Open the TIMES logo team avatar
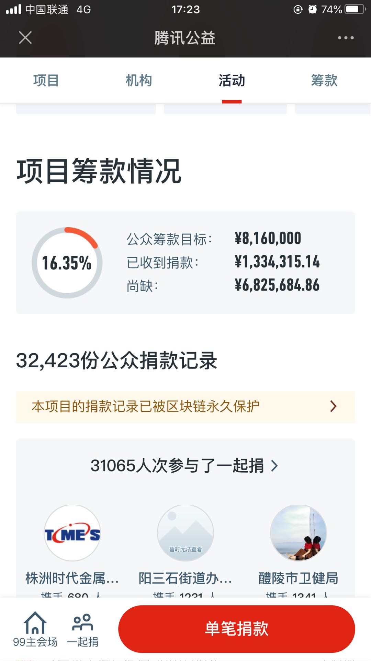 (72, 533)
